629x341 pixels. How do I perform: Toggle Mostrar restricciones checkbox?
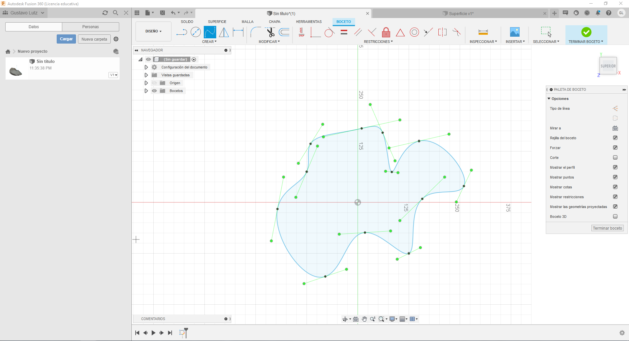tap(615, 197)
